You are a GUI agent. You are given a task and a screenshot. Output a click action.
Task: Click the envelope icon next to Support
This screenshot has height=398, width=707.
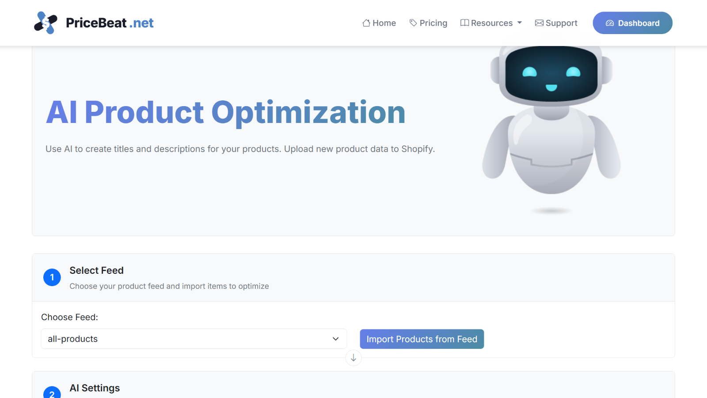tap(539, 23)
